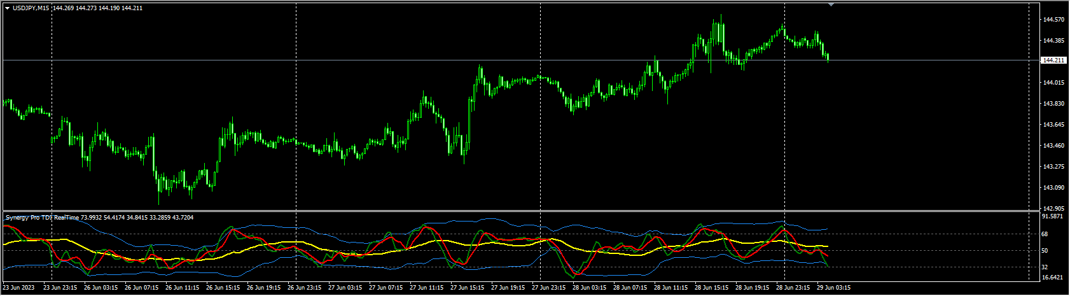Click the 27 Jun 11:15 time label
1070x296 pixels.
click(427, 288)
